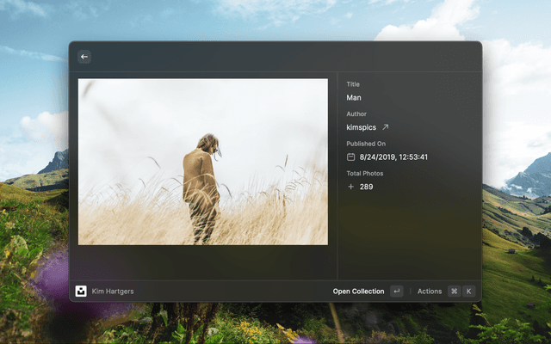Click the K key badge in the footer

click(x=469, y=292)
